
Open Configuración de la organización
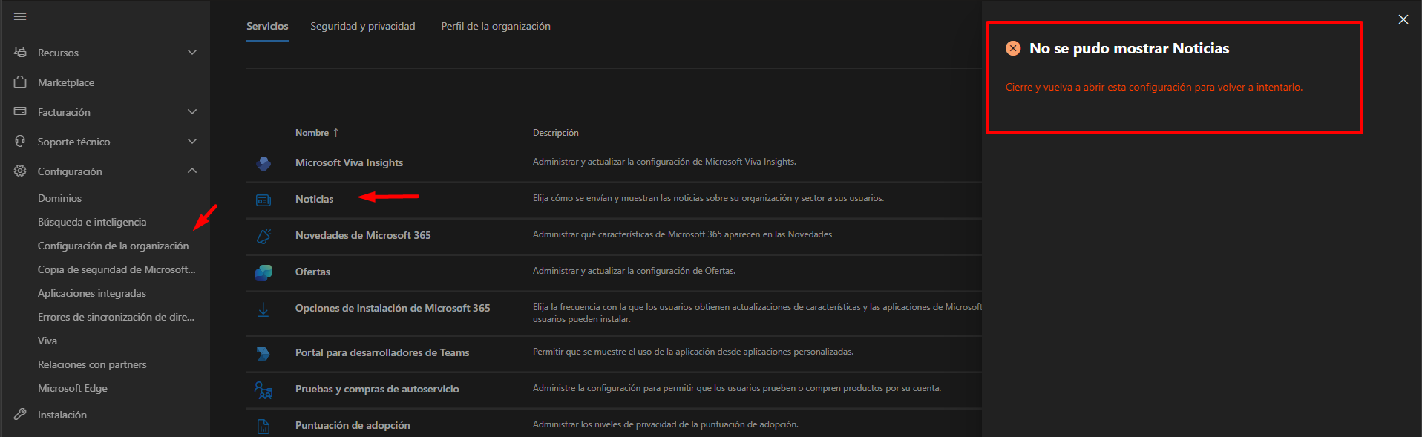pos(113,246)
